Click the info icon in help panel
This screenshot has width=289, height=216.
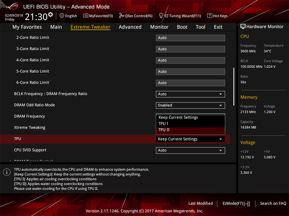tap(7, 172)
